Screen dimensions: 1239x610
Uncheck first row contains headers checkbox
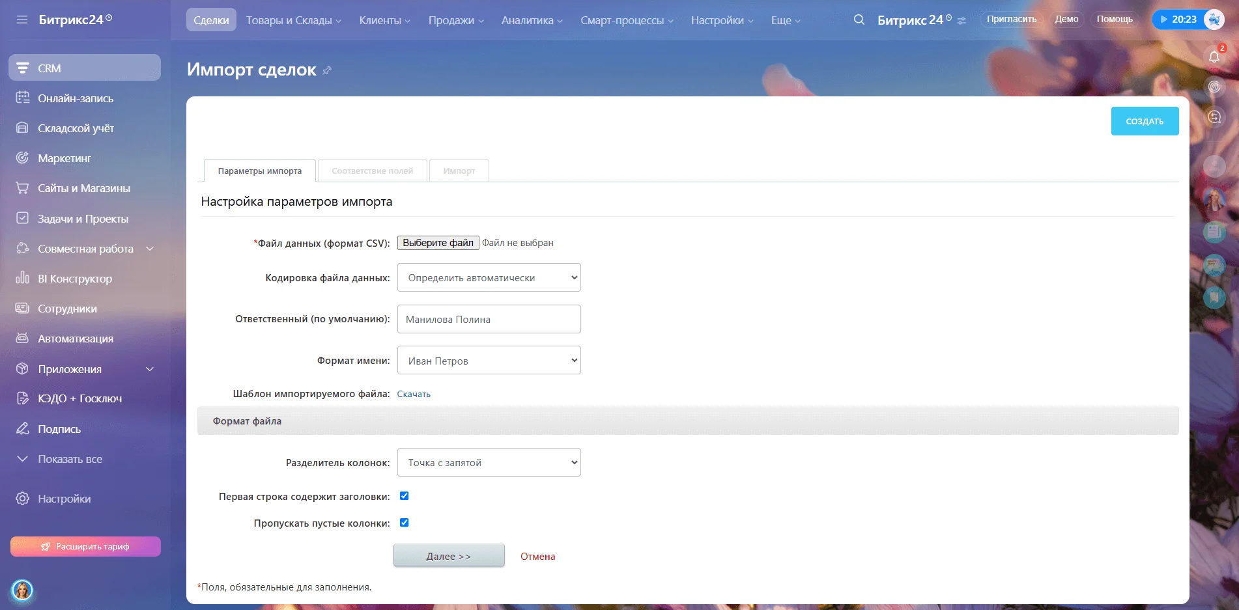click(x=404, y=496)
